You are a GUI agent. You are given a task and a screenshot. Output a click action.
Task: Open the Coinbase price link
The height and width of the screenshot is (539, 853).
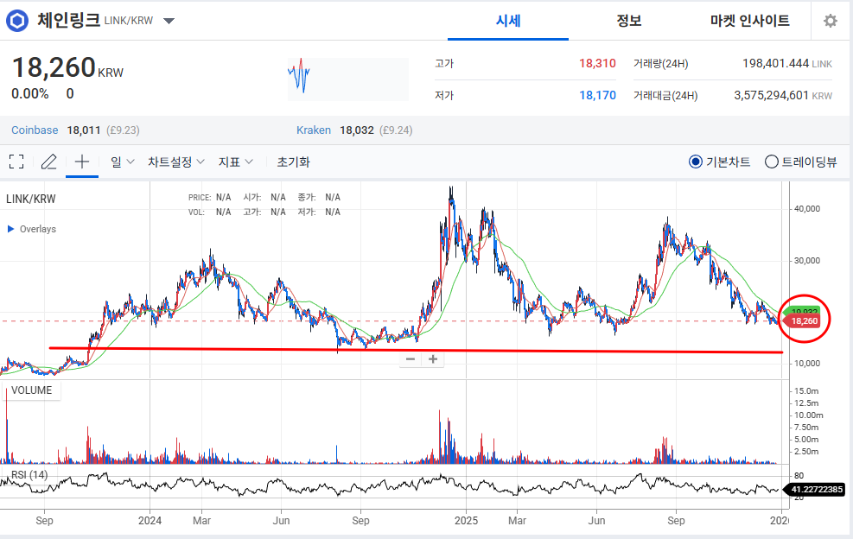(x=35, y=130)
